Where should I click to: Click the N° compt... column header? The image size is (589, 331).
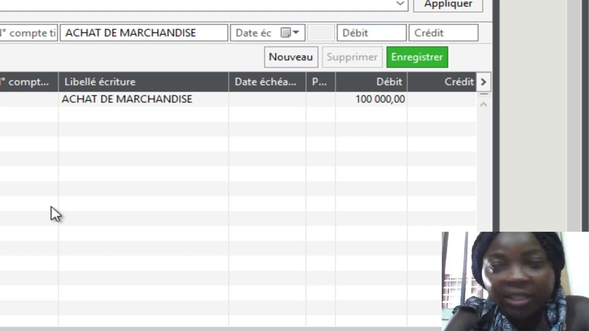click(29, 82)
